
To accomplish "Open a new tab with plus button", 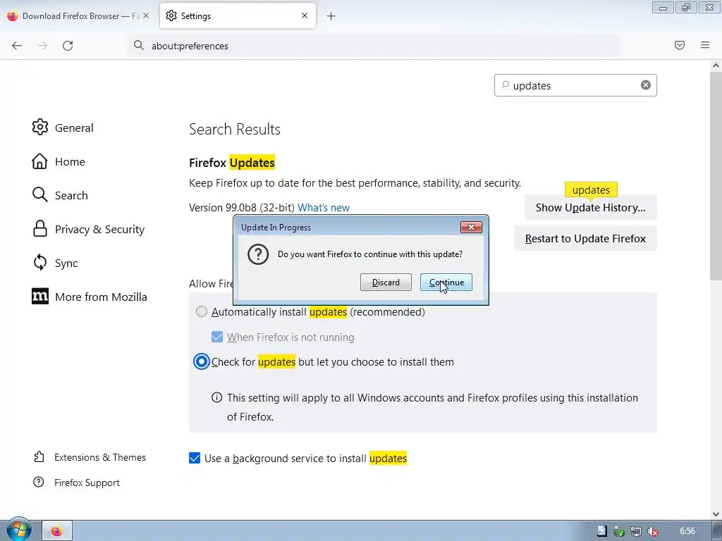I will pos(331,16).
